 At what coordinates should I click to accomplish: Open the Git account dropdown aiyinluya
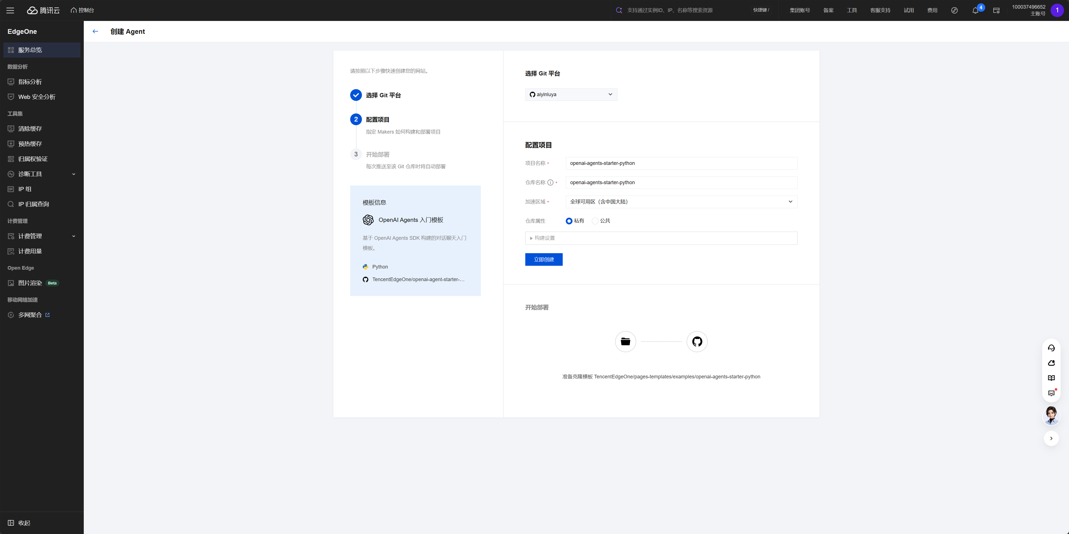[571, 95]
